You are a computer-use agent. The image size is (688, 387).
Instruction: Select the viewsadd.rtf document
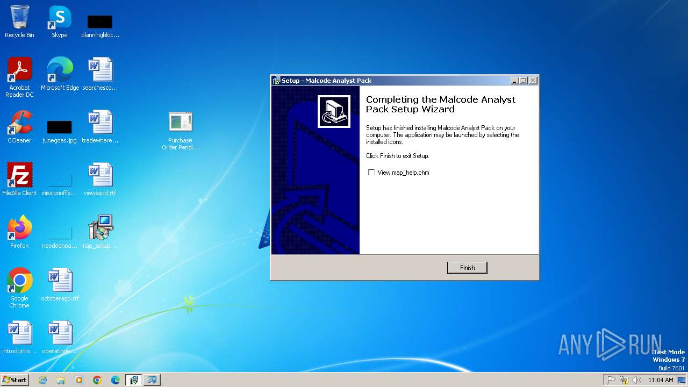pyautogui.click(x=100, y=180)
